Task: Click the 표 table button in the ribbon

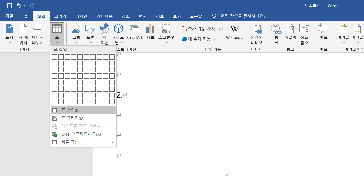Action: click(57, 34)
